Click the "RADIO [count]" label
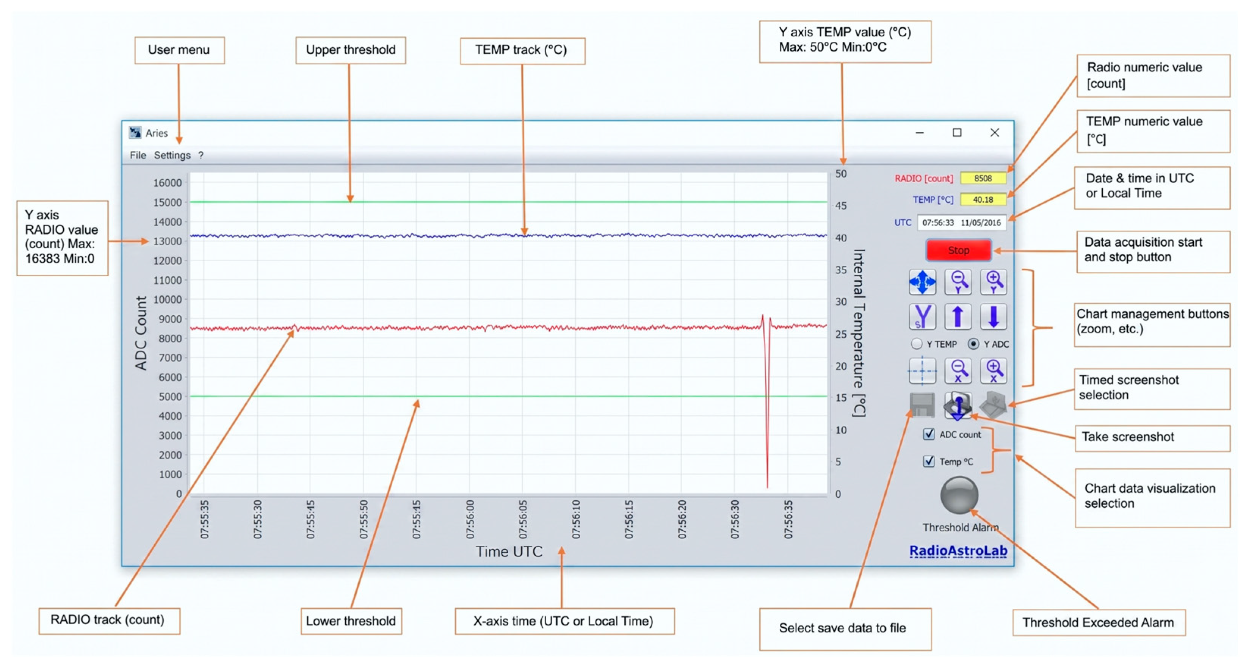Screen dimensions: 1246x669 (x=924, y=179)
